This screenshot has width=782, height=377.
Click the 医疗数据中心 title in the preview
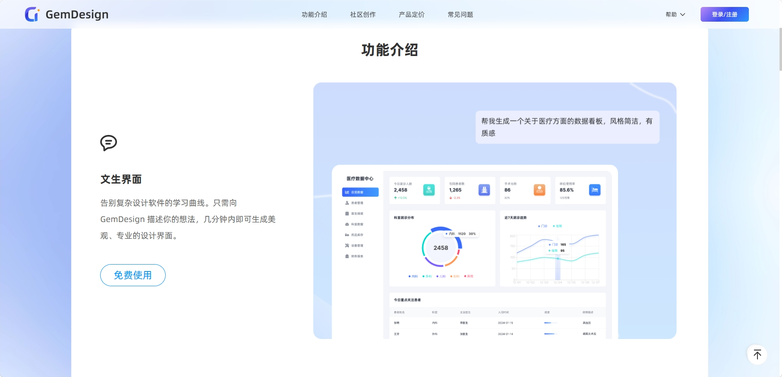360,179
